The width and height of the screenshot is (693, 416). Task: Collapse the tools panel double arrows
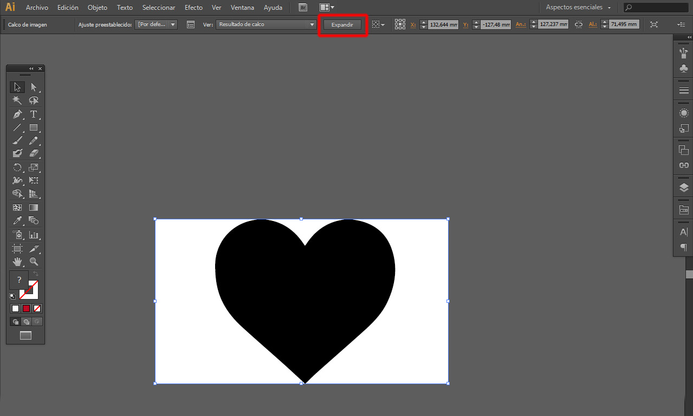point(31,68)
